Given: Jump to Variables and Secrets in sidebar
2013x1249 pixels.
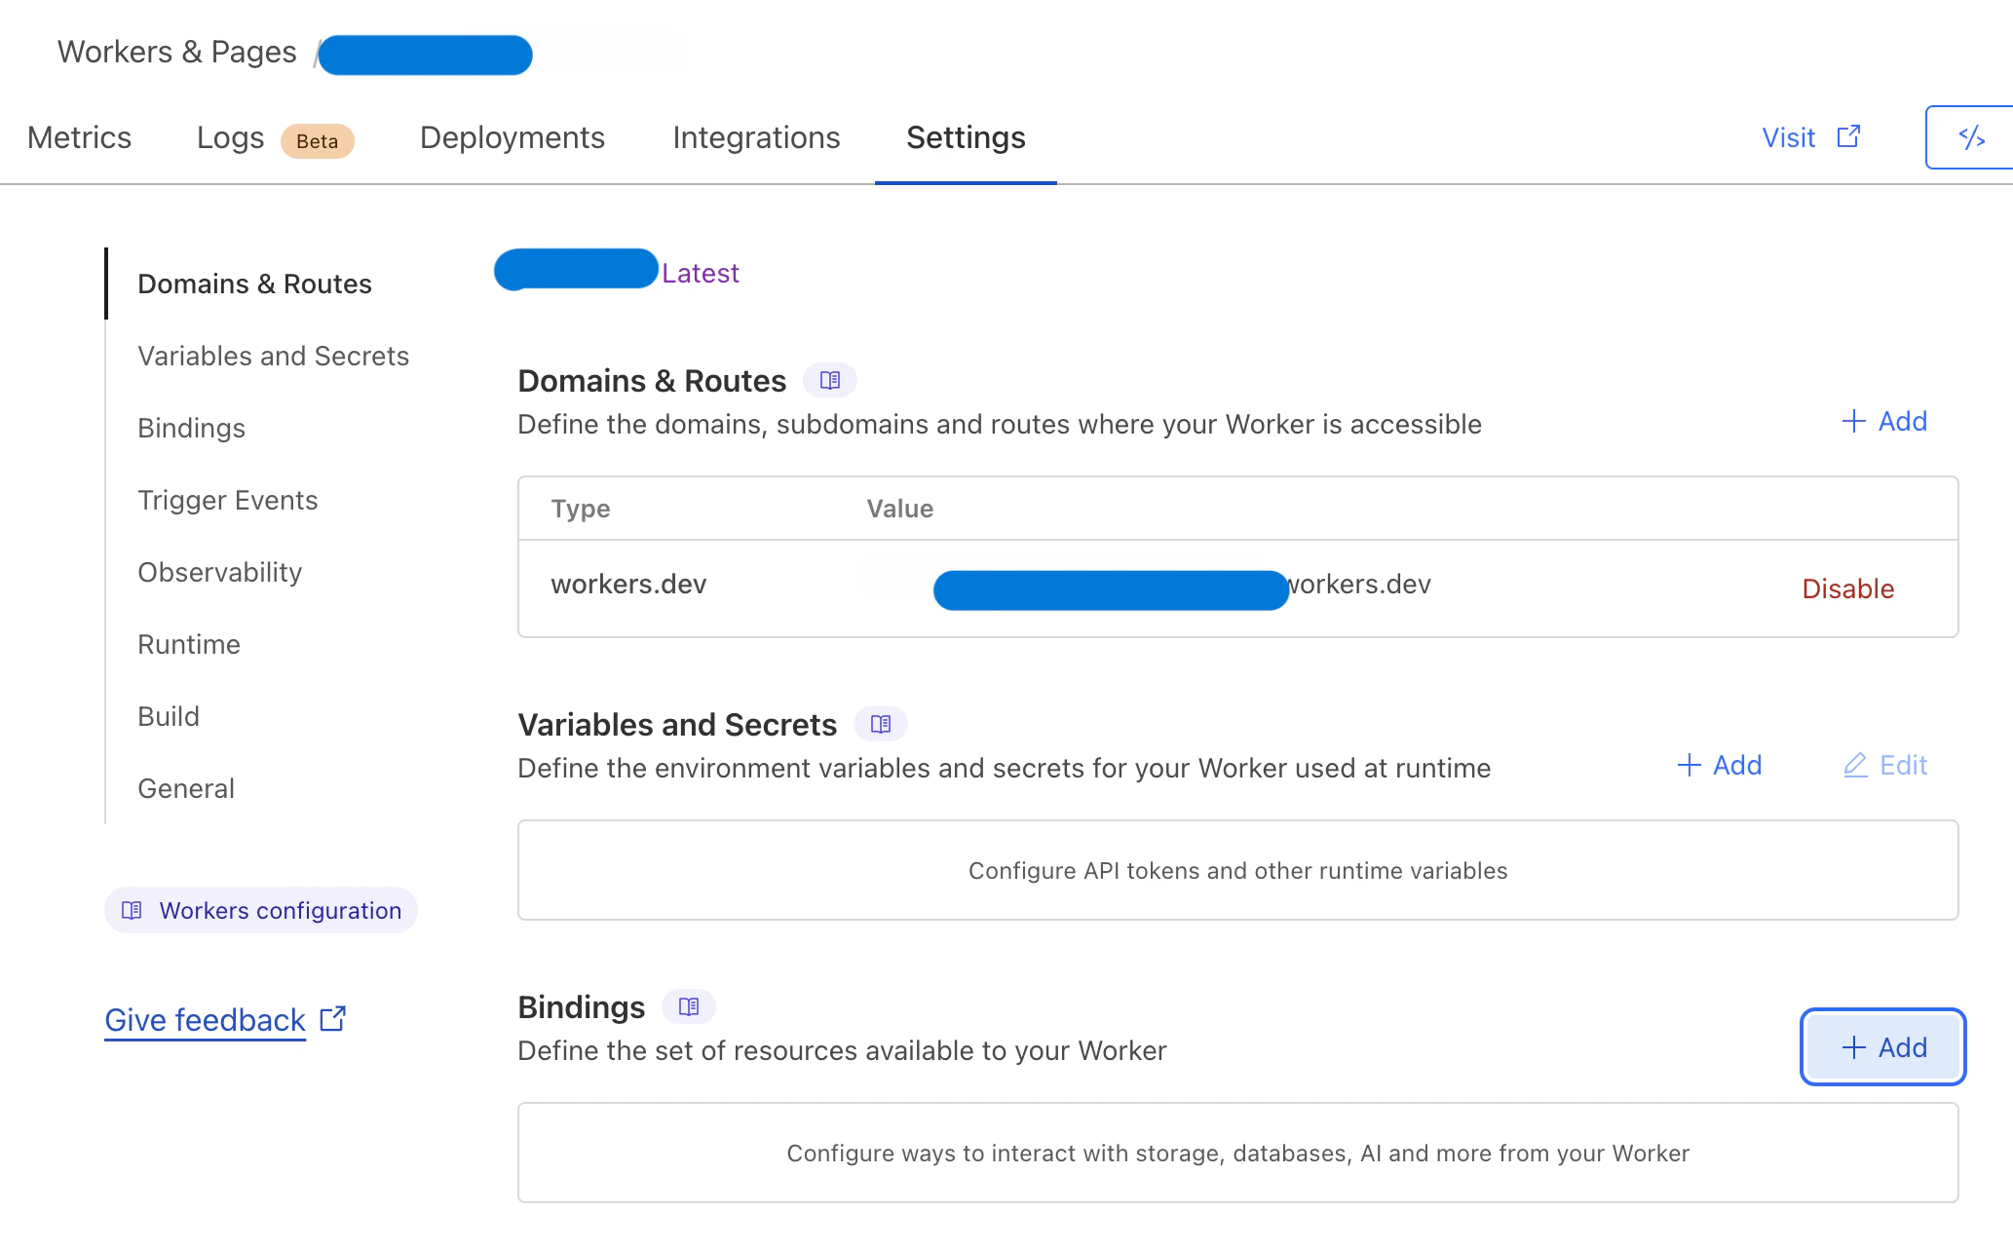Looking at the screenshot, I should pyautogui.click(x=273, y=356).
